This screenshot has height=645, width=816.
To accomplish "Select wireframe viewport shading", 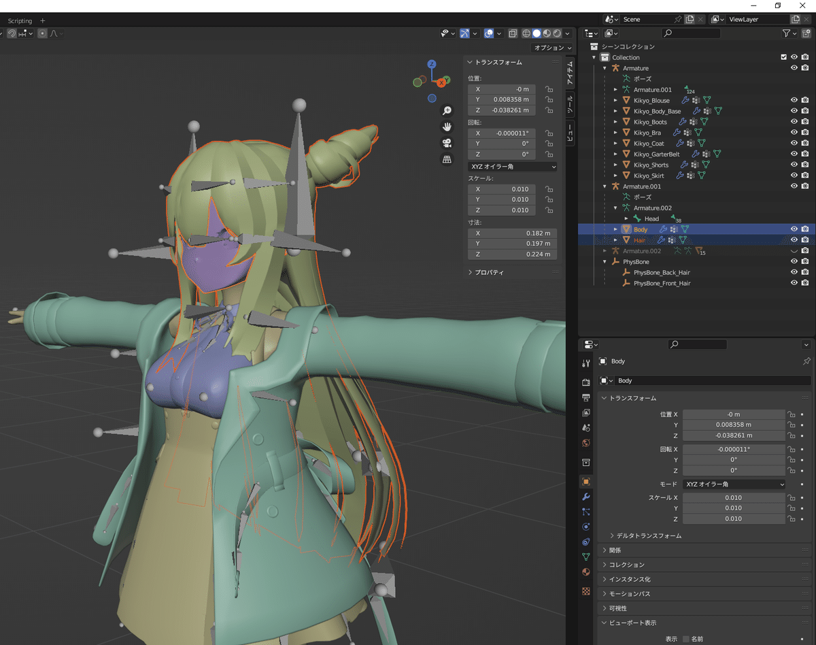I will (526, 33).
